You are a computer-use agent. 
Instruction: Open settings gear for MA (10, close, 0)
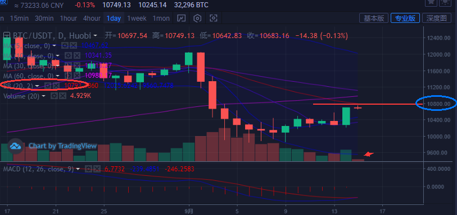click(x=68, y=55)
